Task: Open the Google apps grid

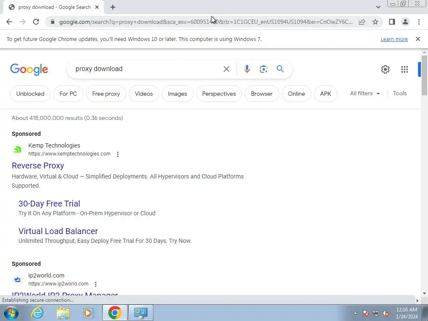Action: coord(405,69)
